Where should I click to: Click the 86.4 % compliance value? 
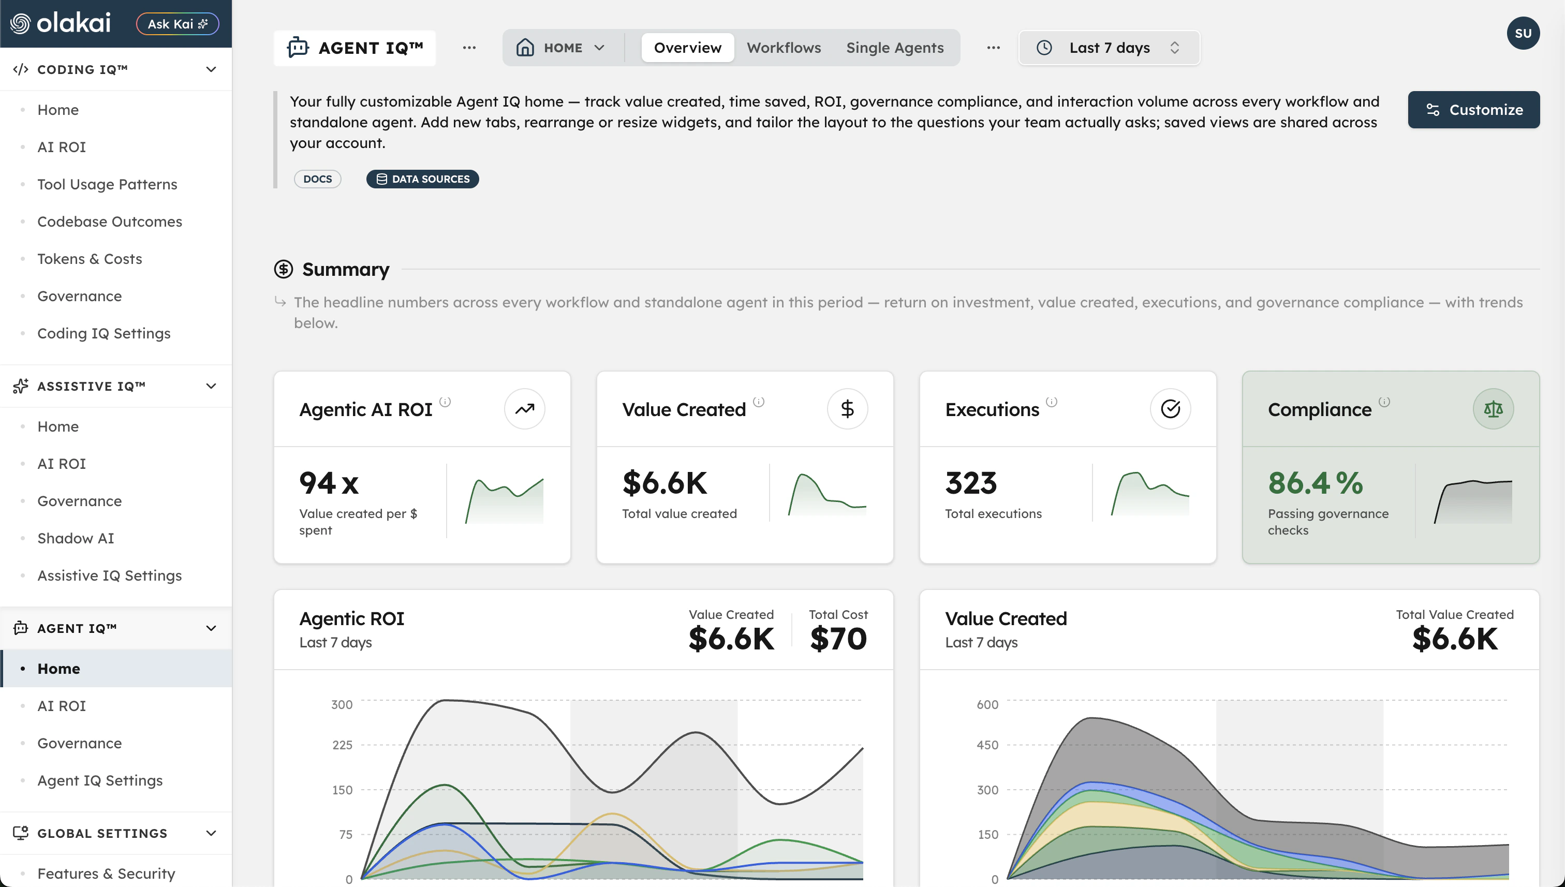(1315, 482)
